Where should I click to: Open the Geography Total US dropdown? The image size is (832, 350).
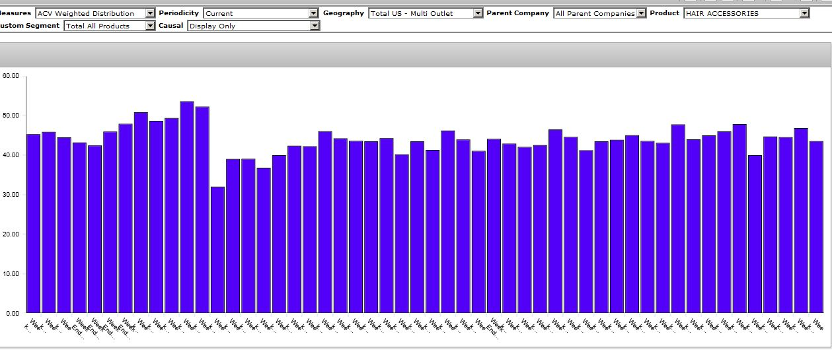(x=478, y=13)
